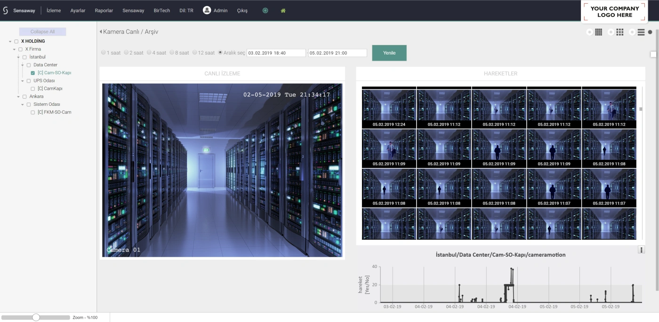Go back using Kamera Canlı arrow
Screen dimensions: 659x322
pos(101,32)
